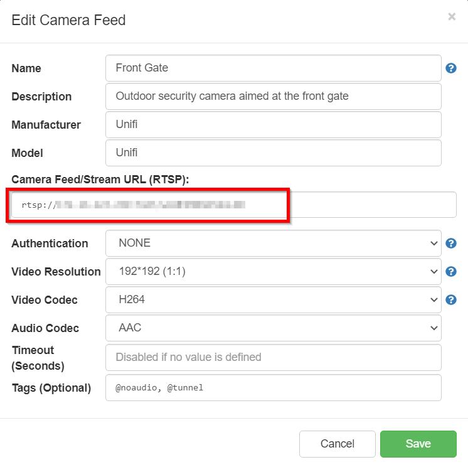Screen dimensions: 468x467
Task: Expand the Video Codec H264 dropdown
Action: point(273,300)
